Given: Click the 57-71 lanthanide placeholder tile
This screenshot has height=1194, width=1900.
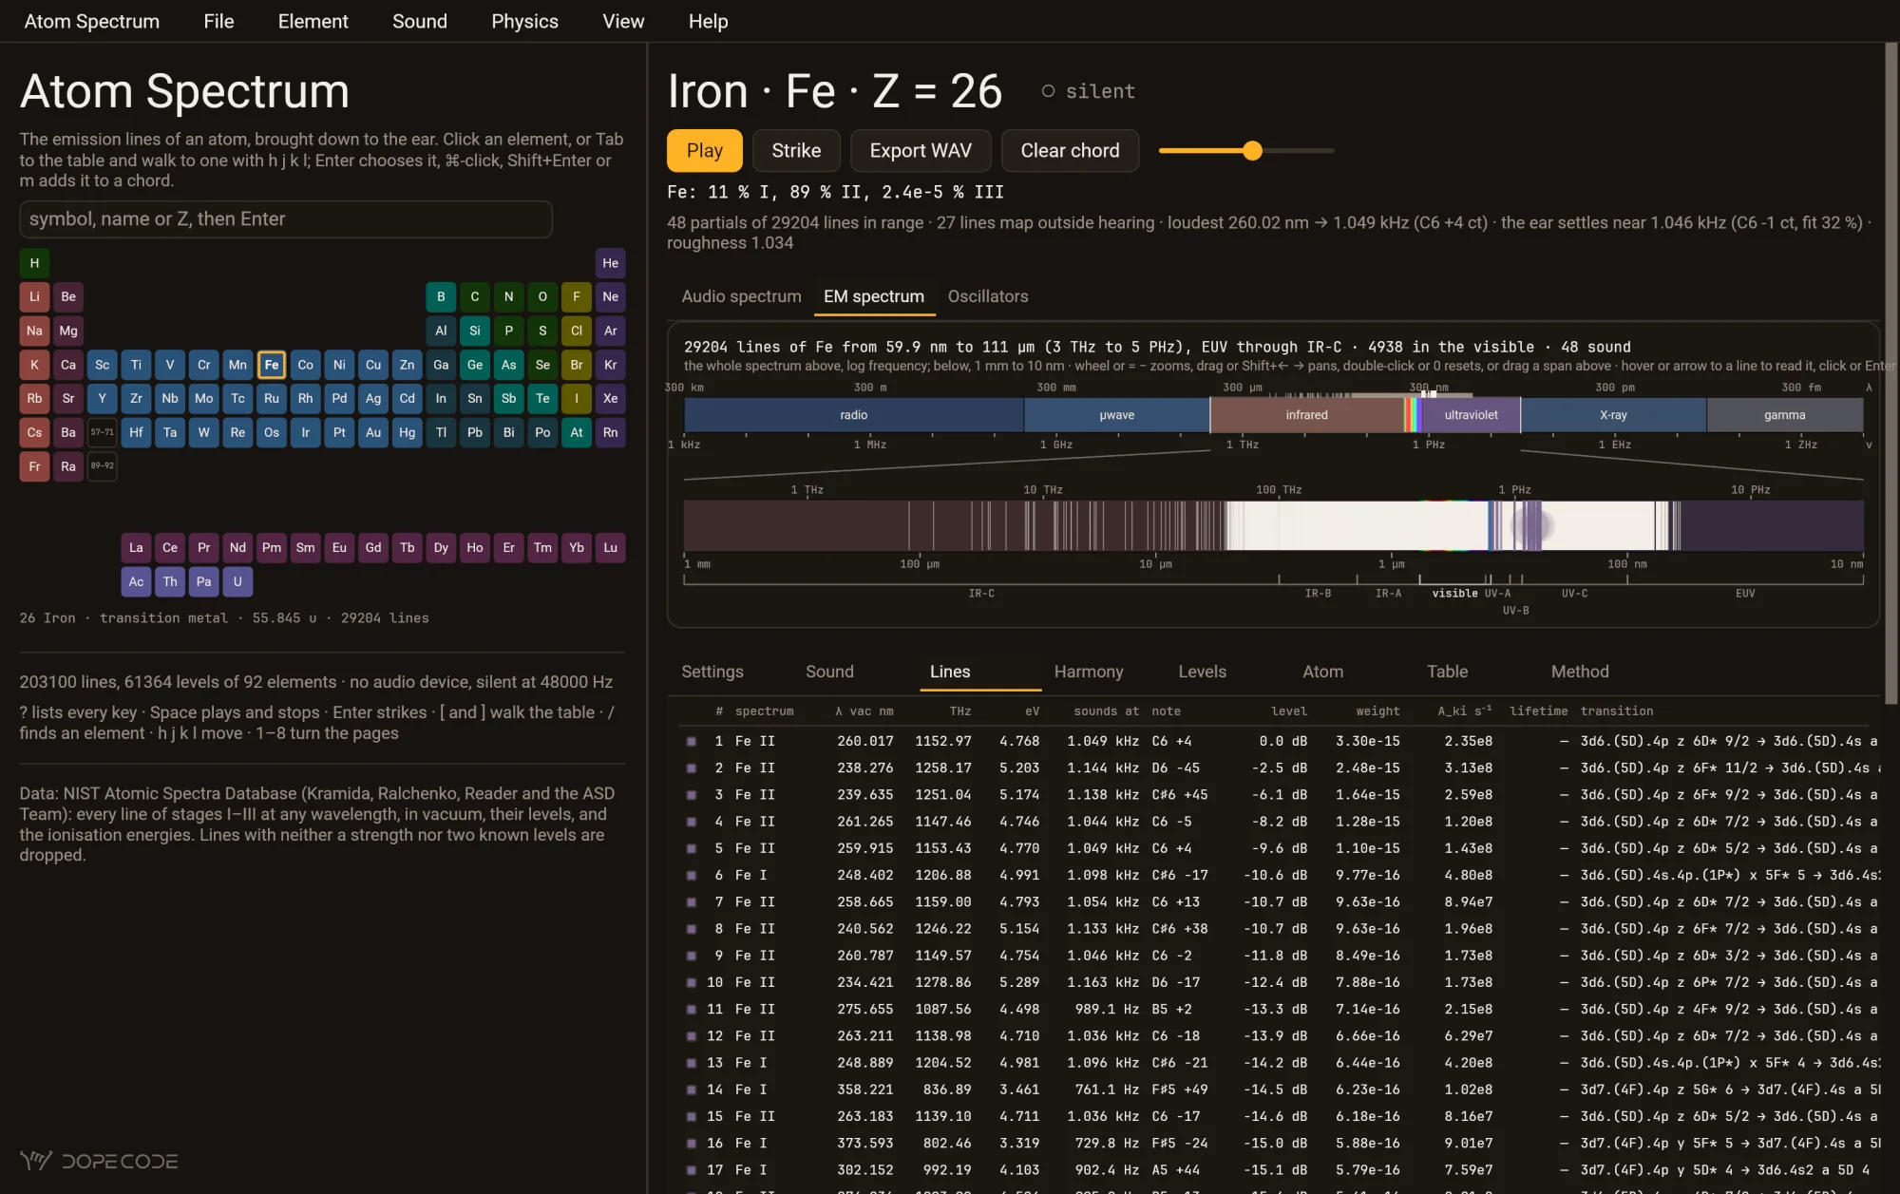Looking at the screenshot, I should [102, 432].
